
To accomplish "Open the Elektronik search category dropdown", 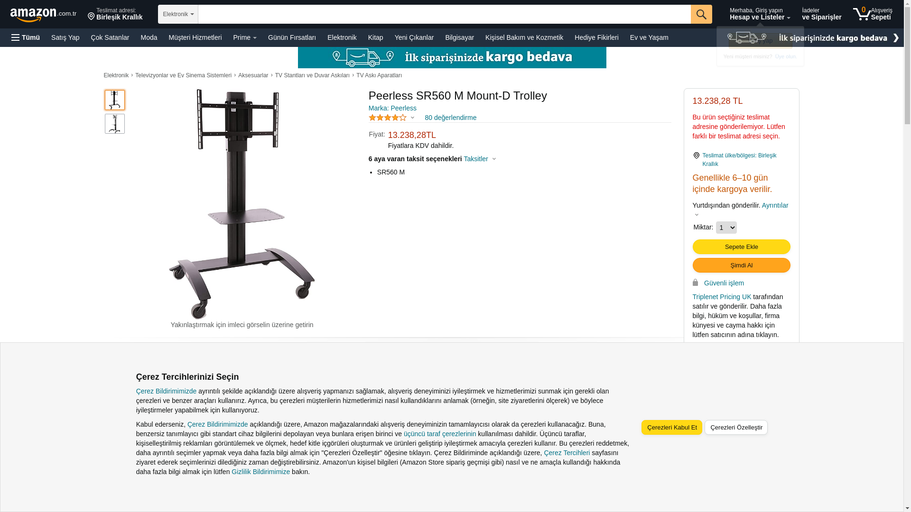I will (178, 14).
